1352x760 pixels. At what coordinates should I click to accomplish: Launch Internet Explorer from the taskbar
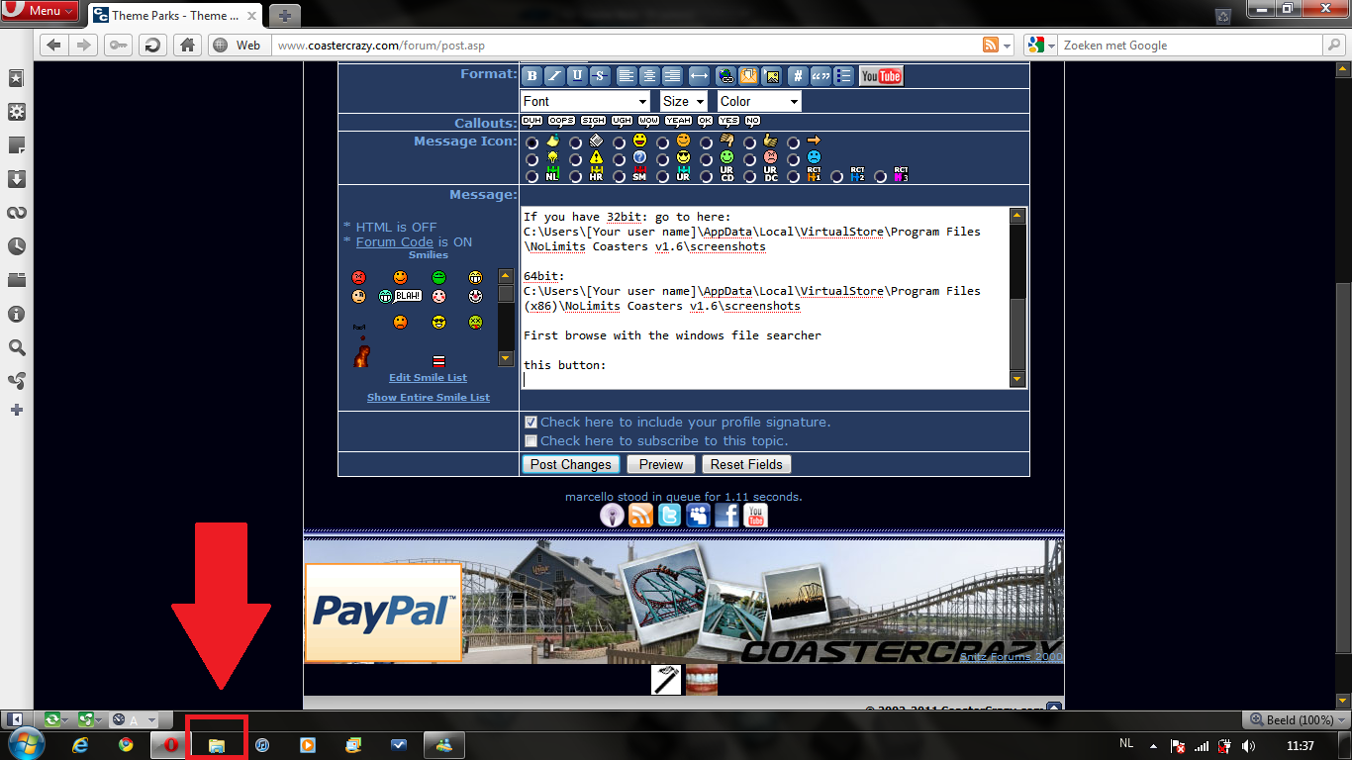coord(81,745)
